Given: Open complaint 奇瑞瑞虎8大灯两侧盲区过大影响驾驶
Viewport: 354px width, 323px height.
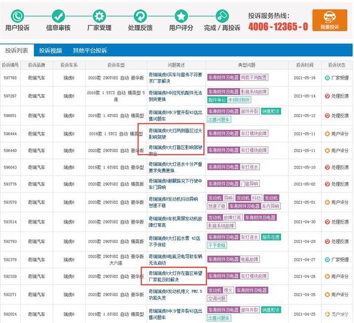Looking at the screenshot, I should (x=175, y=134).
